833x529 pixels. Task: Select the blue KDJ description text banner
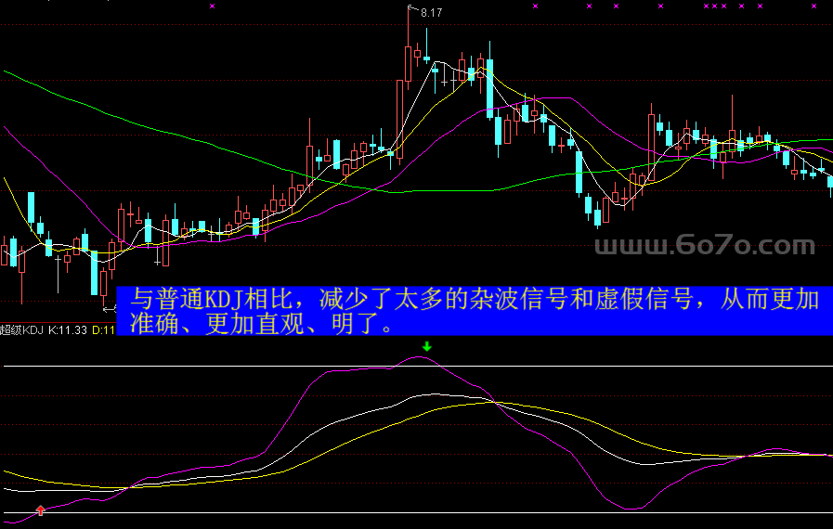click(474, 311)
